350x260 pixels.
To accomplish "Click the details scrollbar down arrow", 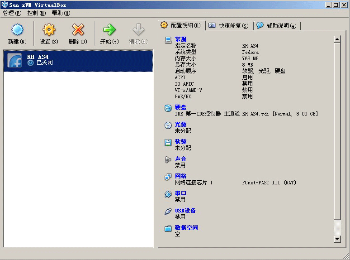I will (x=337, y=239).
